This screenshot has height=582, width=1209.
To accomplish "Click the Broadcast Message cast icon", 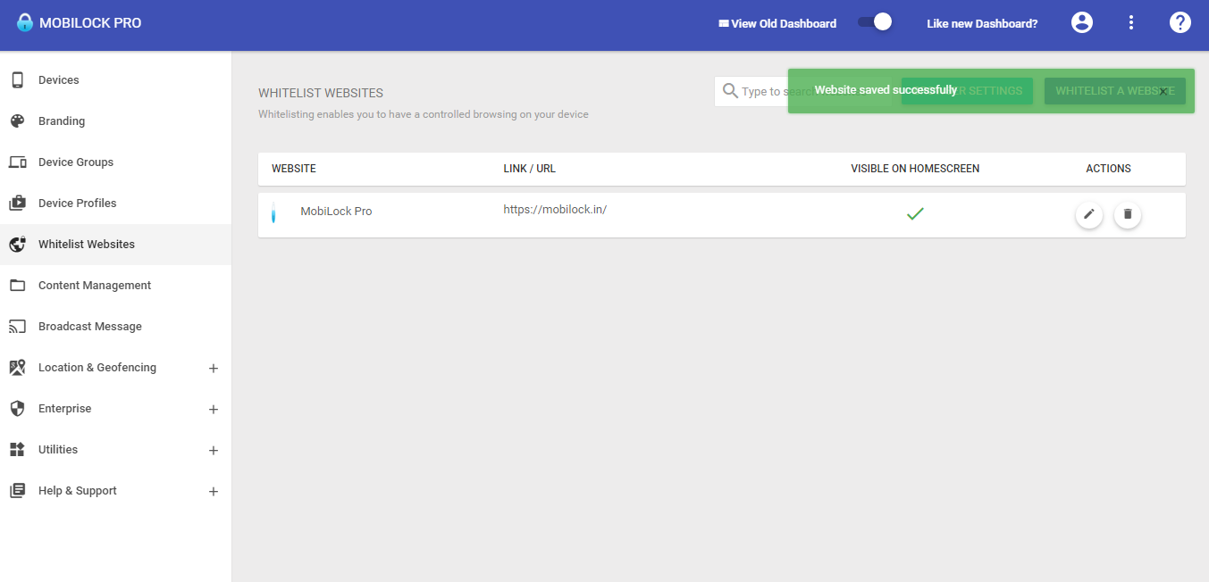I will (17, 327).
